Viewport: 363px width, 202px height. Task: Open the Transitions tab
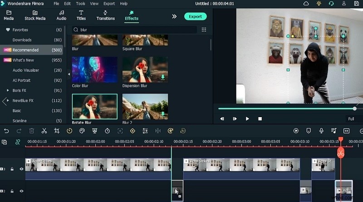click(x=106, y=15)
